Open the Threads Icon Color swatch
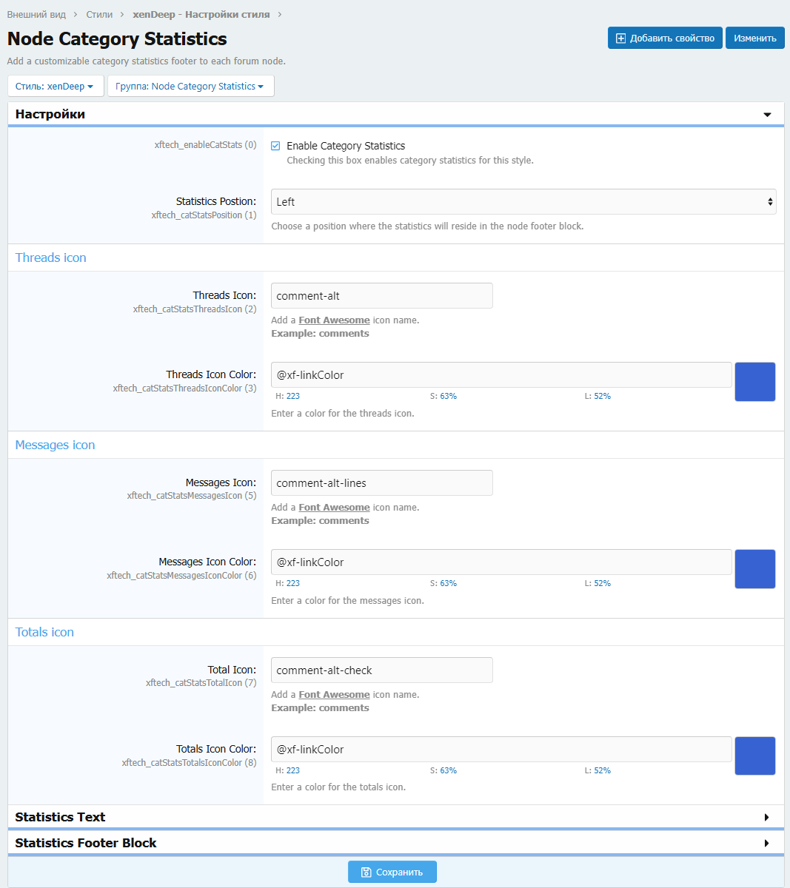790x888 pixels. [754, 382]
